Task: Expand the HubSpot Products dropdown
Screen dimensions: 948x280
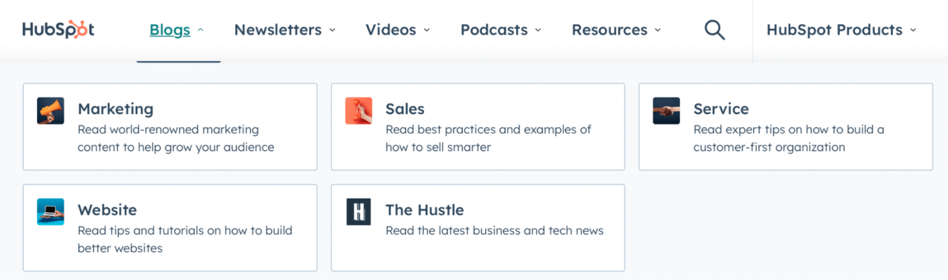Action: click(913, 30)
